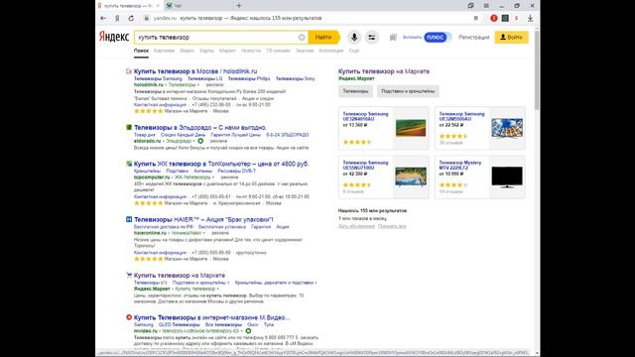Click the yellow Найти search button
This screenshot has width=635, height=357.
click(x=323, y=38)
